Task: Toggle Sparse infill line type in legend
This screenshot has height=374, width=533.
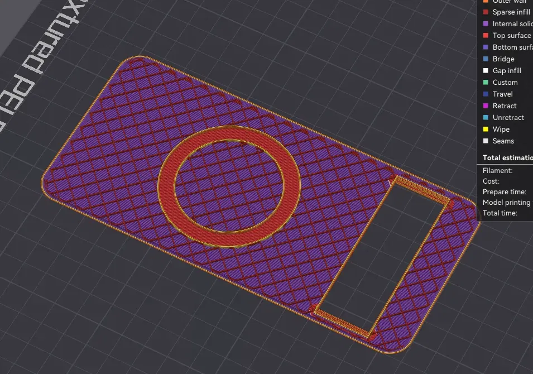Action: 508,12
